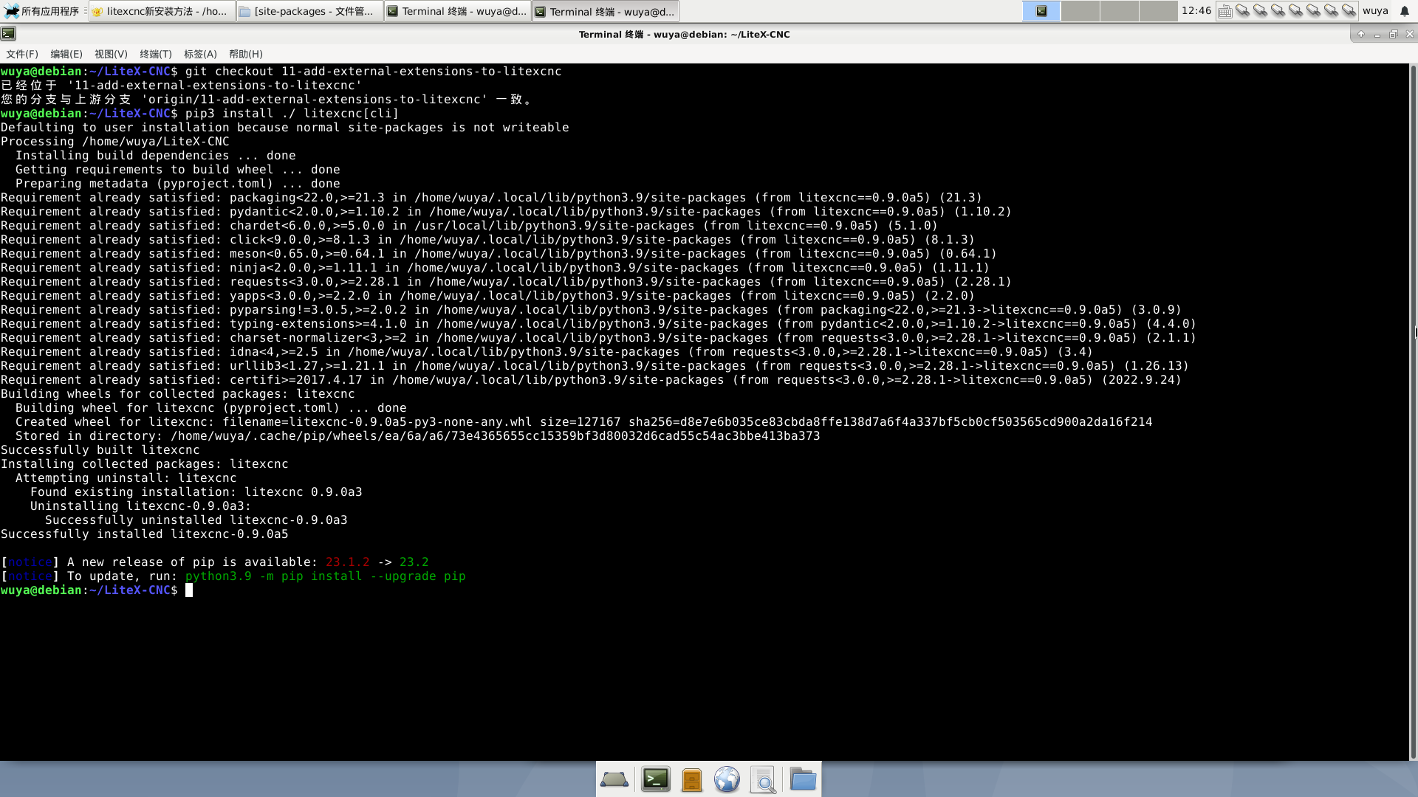Click the shell prompt at cursor line
Image resolution: width=1418 pixels, height=797 pixels.
pos(89,590)
